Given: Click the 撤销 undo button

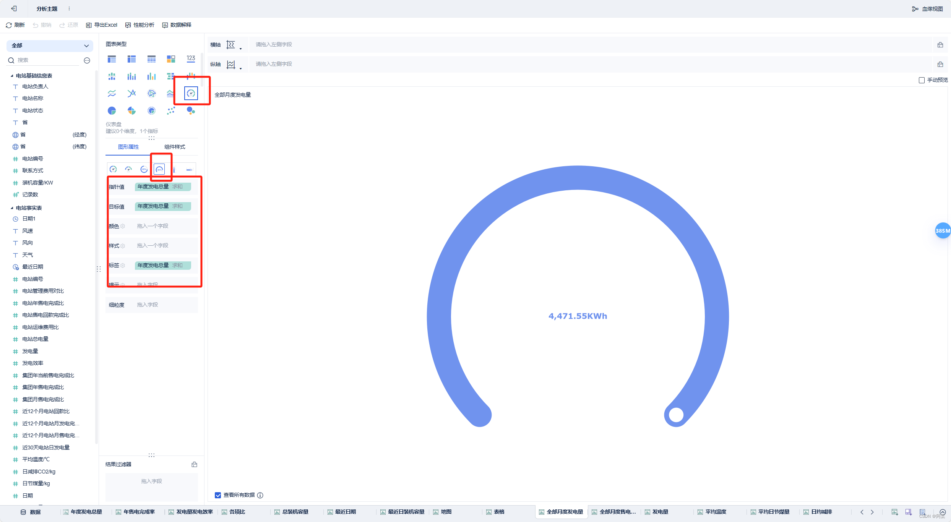Looking at the screenshot, I should 42,25.
